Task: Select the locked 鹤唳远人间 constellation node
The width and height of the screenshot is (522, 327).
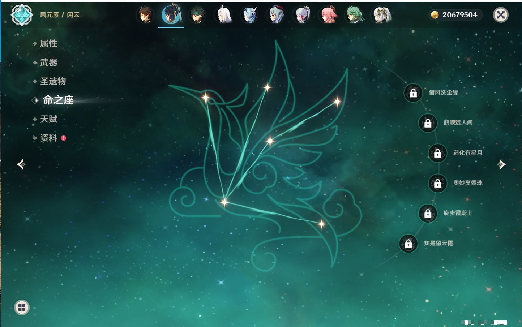Action: click(x=428, y=123)
